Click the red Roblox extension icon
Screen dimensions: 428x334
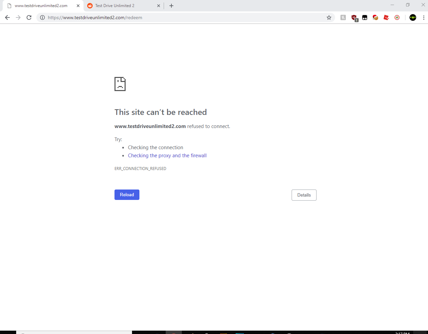pos(386,17)
